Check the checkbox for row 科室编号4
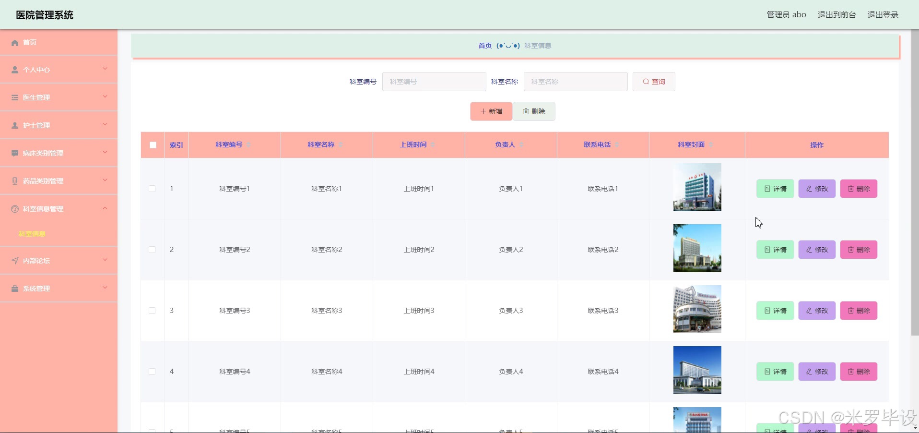The image size is (919, 433). 152,372
